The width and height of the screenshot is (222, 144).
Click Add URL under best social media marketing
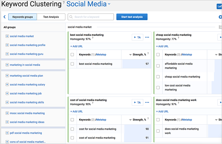point(76,46)
